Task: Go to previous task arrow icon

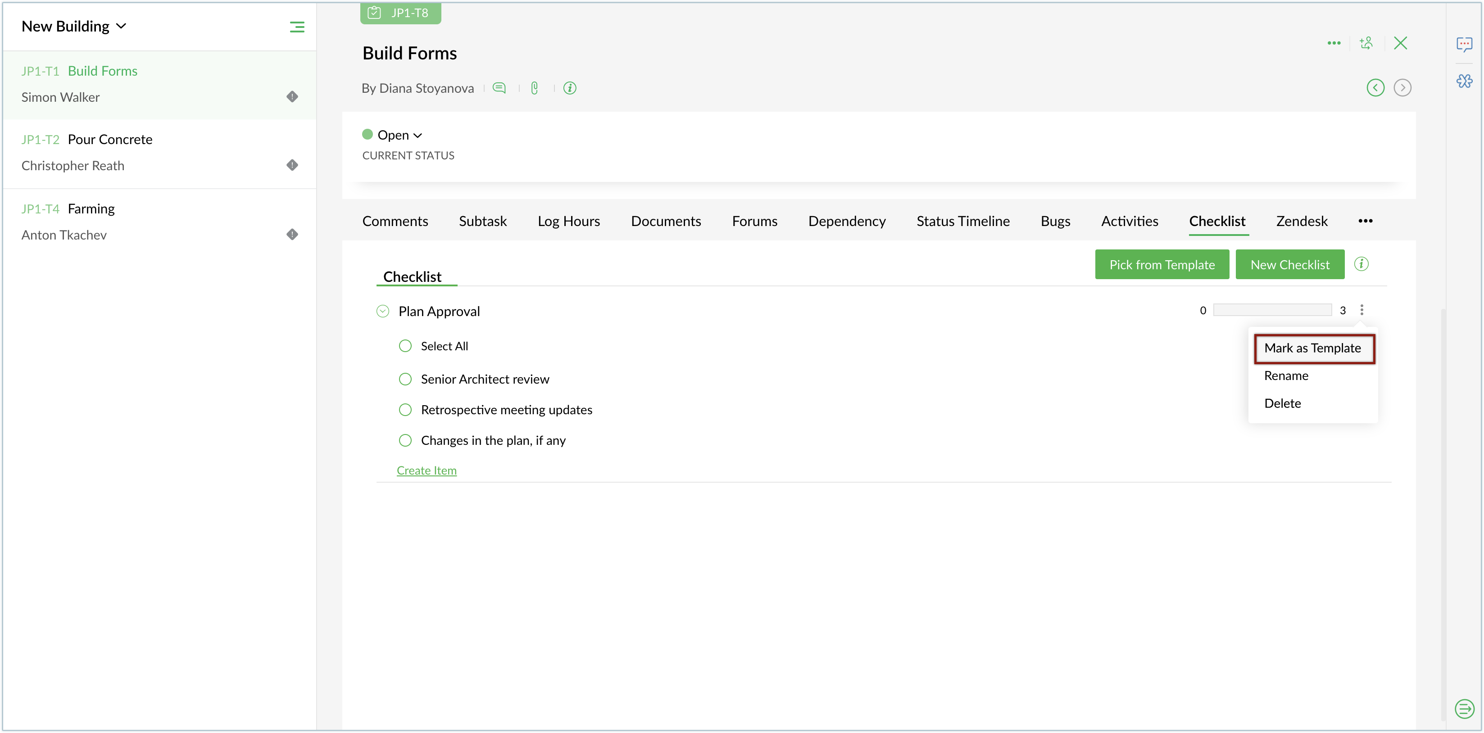Action: point(1376,87)
